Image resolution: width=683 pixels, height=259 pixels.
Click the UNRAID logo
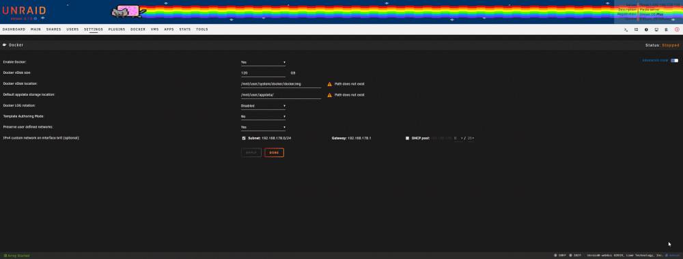click(24, 10)
